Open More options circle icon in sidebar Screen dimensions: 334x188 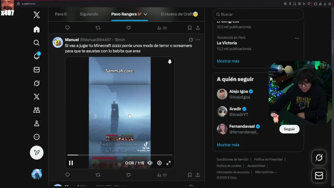(37, 137)
